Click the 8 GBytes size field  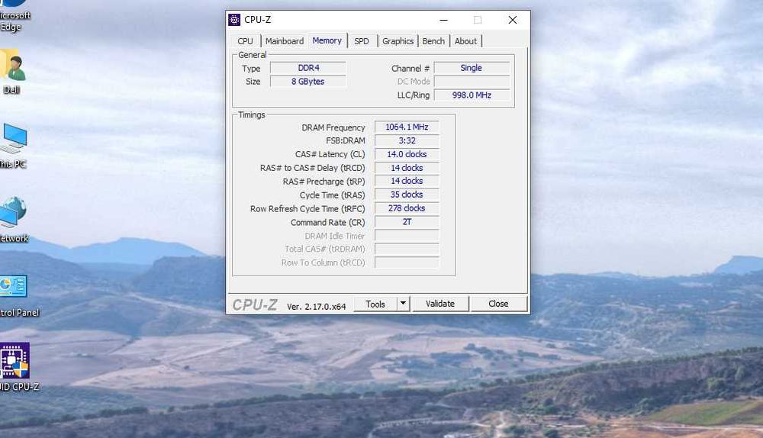coord(308,82)
